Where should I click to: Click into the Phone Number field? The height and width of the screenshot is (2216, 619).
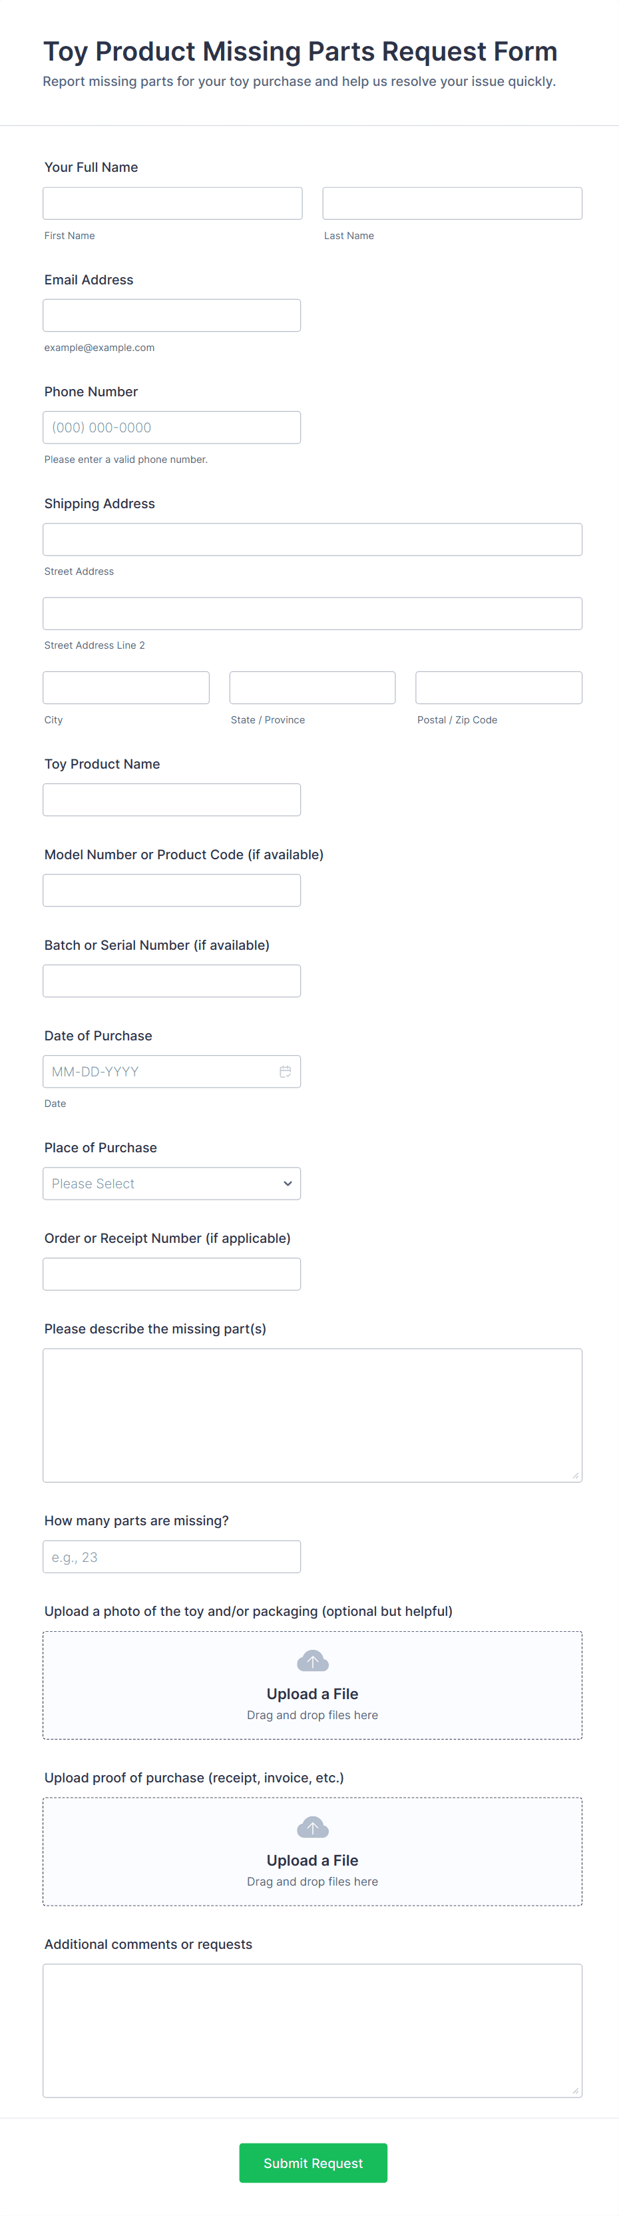(x=172, y=428)
